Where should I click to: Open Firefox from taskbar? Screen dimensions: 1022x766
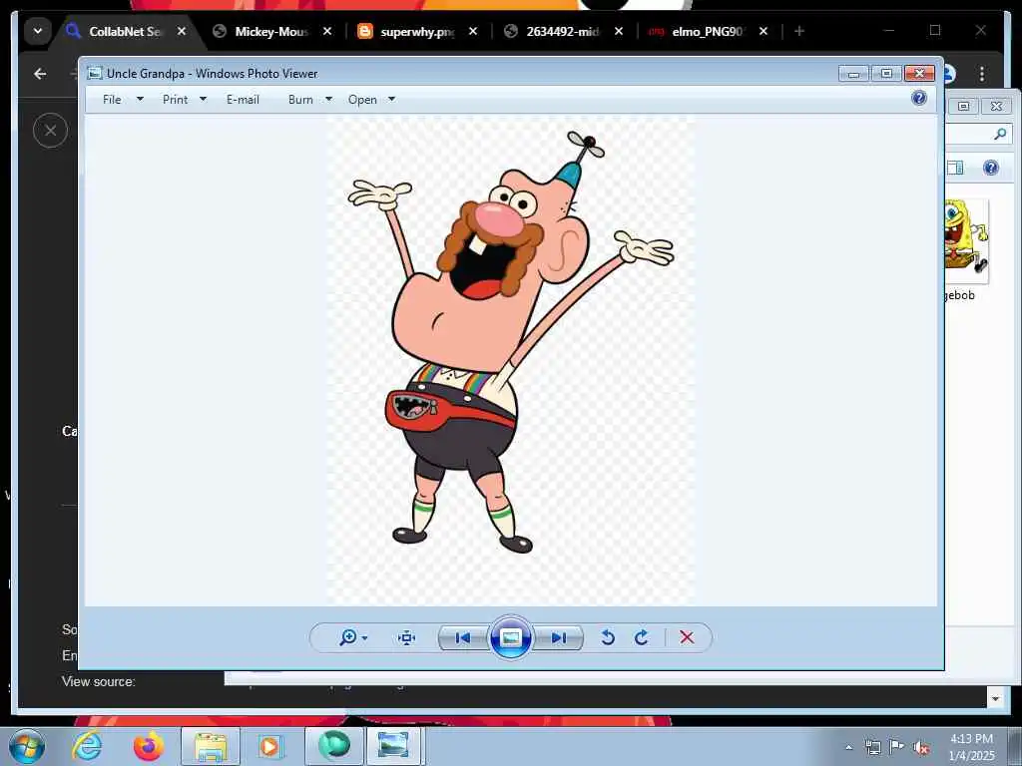click(x=149, y=746)
